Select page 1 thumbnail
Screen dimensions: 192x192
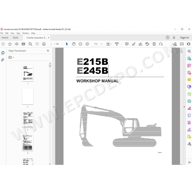pyautogui.click(x=28, y=73)
